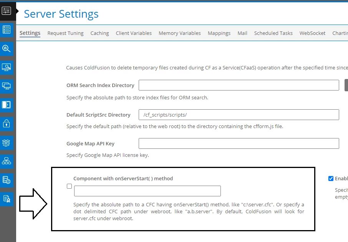The image size is (348, 242).
Task: Open the monitor-with-magnifier Server Monitoring icon
Action: [7, 67]
